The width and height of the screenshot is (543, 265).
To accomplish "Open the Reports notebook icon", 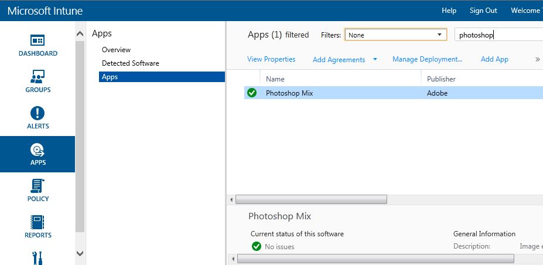I will [37, 223].
